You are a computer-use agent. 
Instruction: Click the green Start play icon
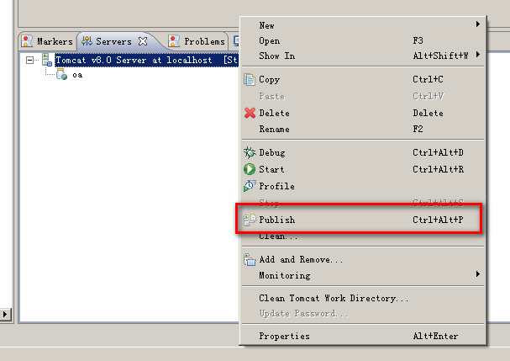click(250, 169)
